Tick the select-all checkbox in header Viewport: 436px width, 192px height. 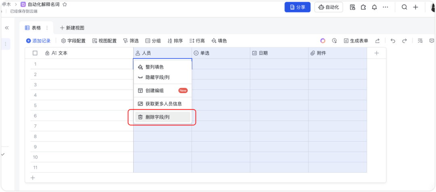(x=35, y=53)
